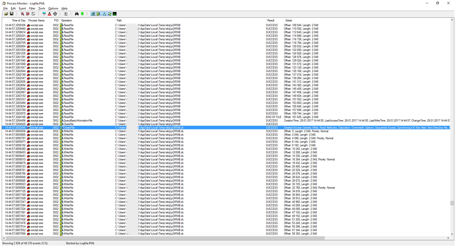Toggle Show Profiling Events graph button

coord(115,14)
